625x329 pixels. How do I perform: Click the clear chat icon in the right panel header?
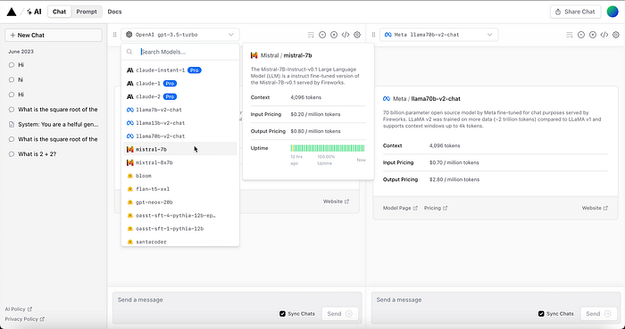click(x=570, y=35)
